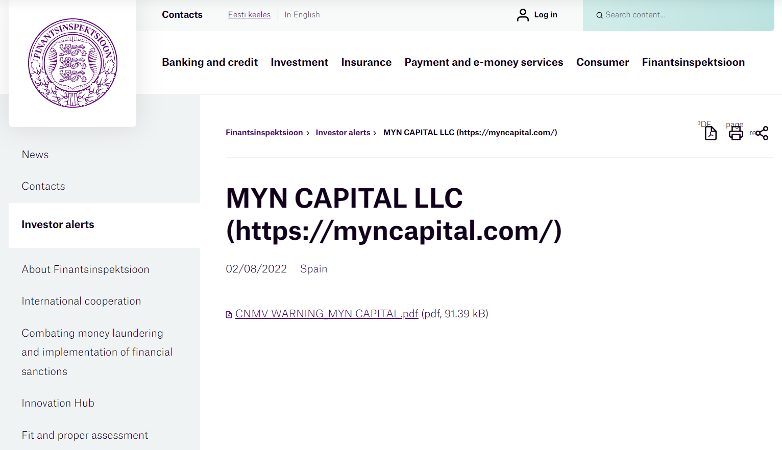Open CNMV WARNING_MYN CAPITAL.pdf link
Viewport: 782px width, 450px height.
click(327, 314)
